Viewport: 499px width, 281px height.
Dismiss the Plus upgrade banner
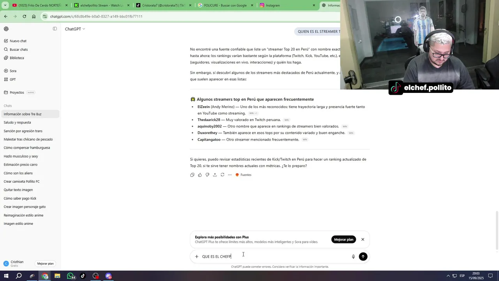click(x=363, y=239)
